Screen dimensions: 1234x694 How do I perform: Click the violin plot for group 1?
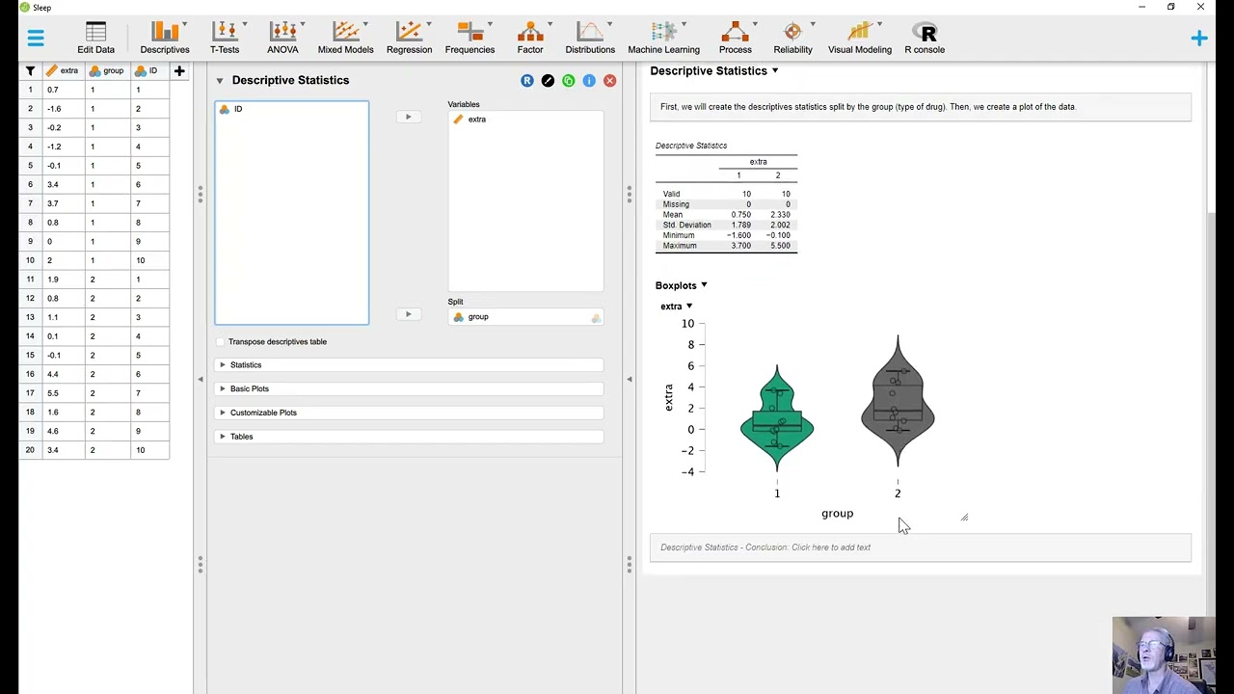pyautogui.click(x=777, y=418)
